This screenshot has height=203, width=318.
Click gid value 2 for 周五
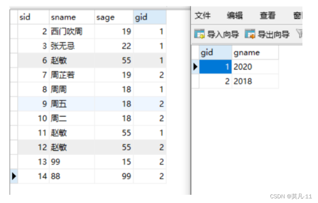(150, 104)
